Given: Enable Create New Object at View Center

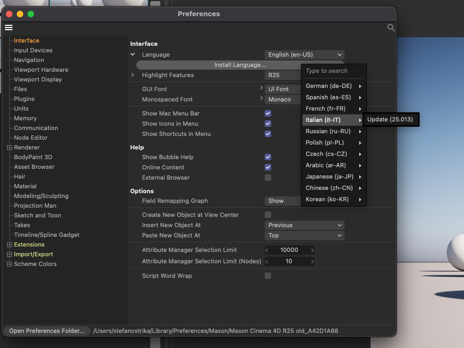Looking at the screenshot, I should 268,215.
